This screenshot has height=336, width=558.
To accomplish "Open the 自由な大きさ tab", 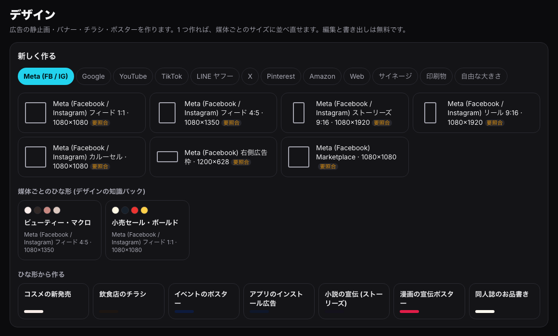I will pos(481,76).
